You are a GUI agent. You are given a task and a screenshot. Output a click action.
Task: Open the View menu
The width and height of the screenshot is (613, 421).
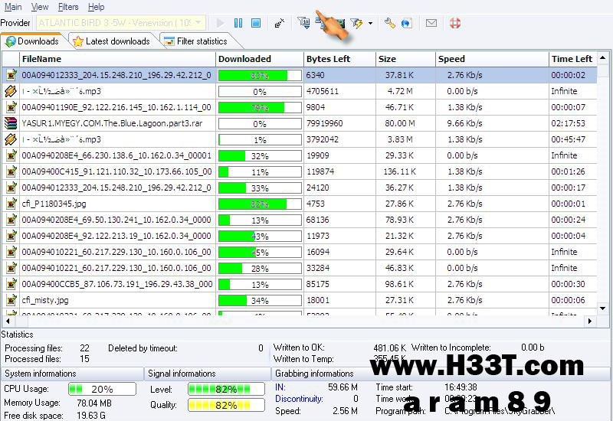40,7
